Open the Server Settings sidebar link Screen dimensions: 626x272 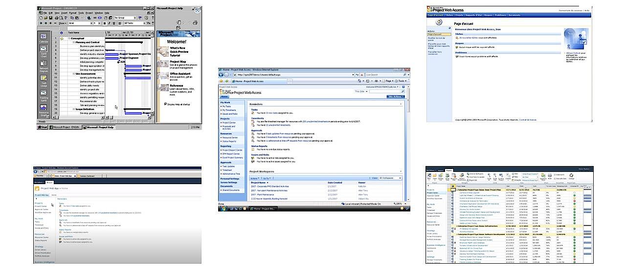230,182
